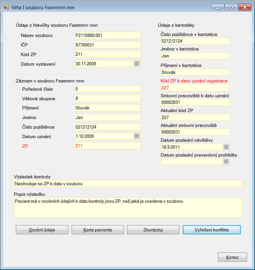Open calendar for Datum poslední preventivní prohlídky

click(226, 161)
